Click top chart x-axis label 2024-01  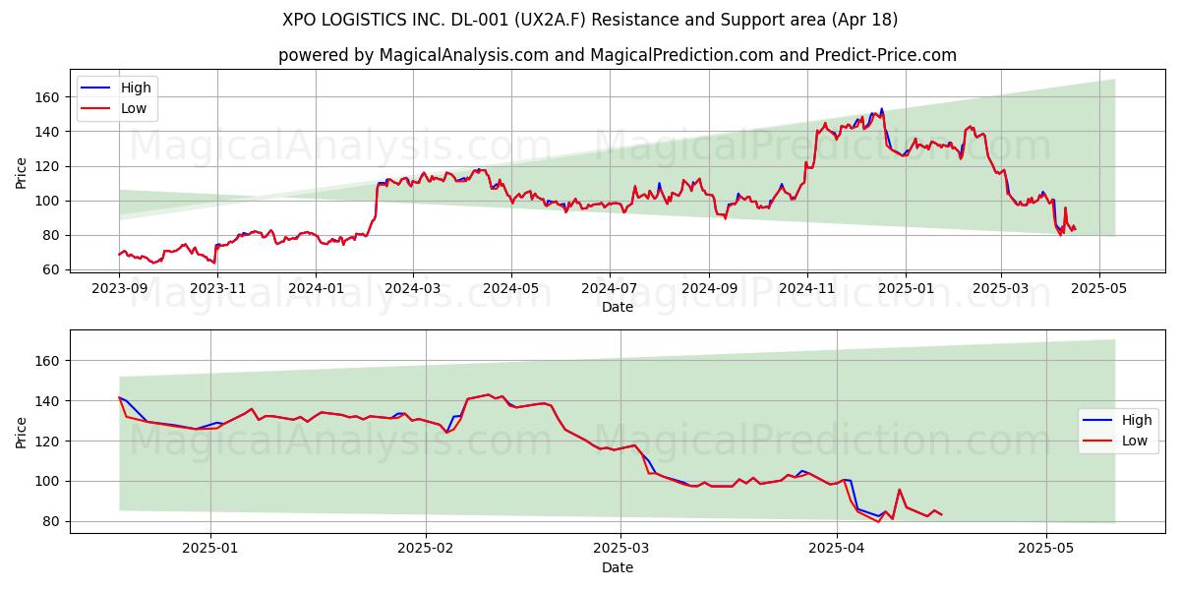click(x=318, y=289)
